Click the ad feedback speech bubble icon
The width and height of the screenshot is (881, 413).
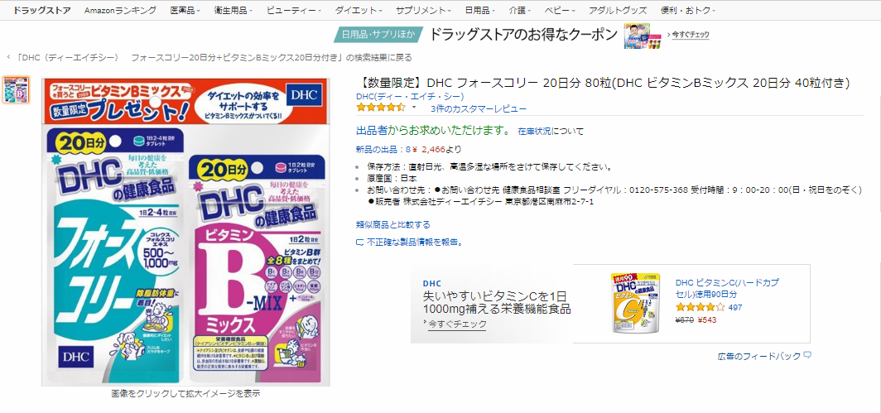tap(807, 356)
